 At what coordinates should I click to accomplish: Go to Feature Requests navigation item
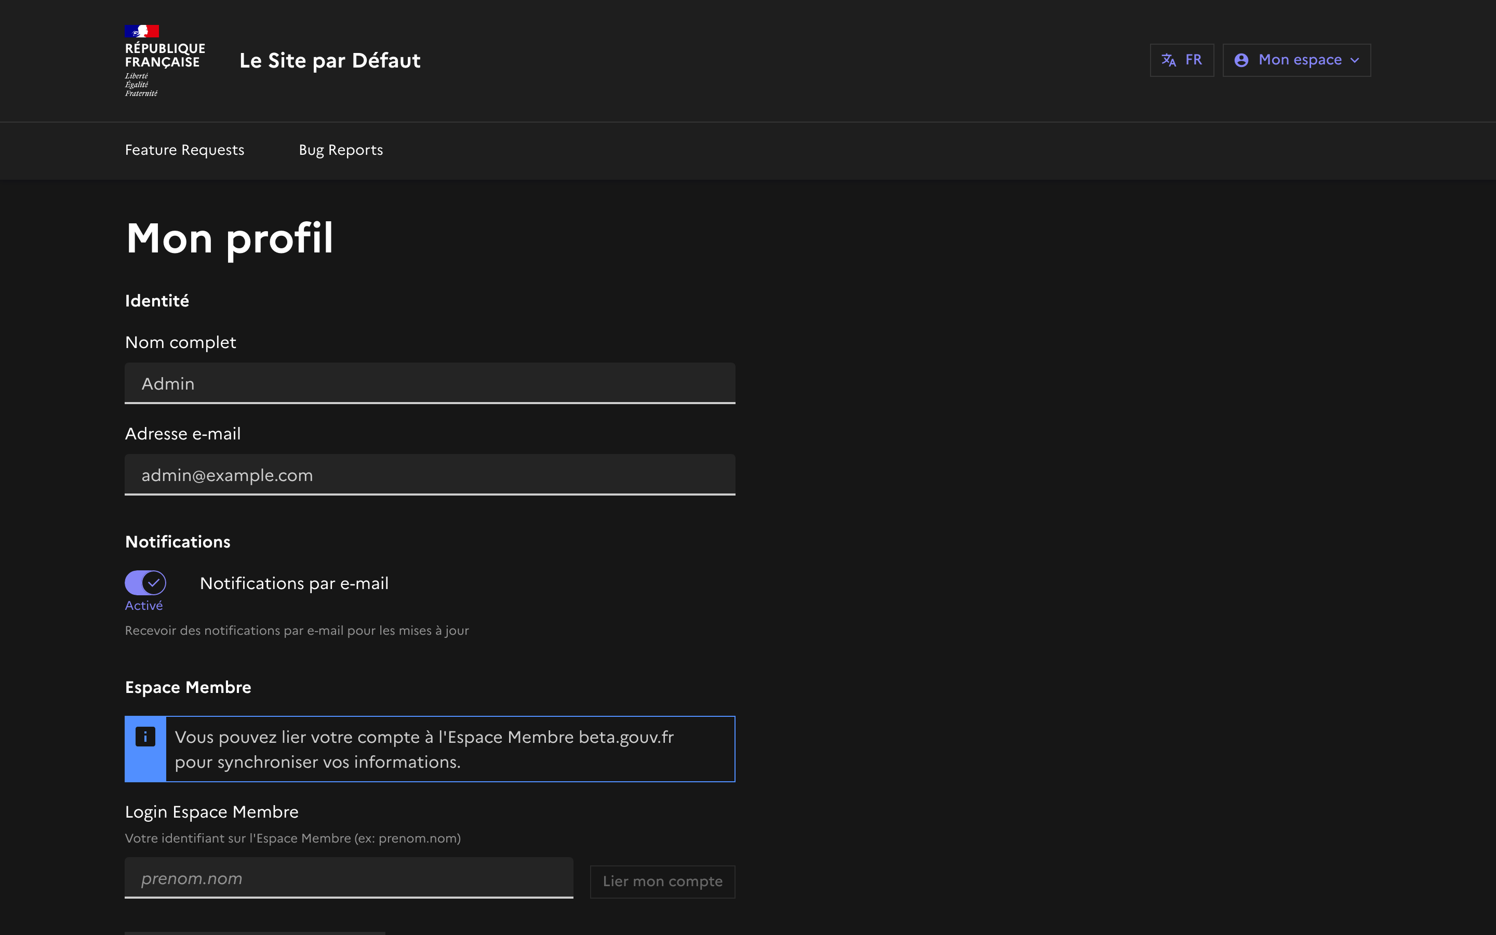pyautogui.click(x=184, y=150)
